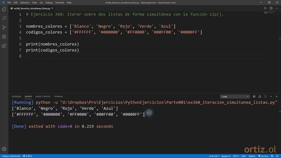Click the [Done] exited with code=0 line

(x=62, y=126)
